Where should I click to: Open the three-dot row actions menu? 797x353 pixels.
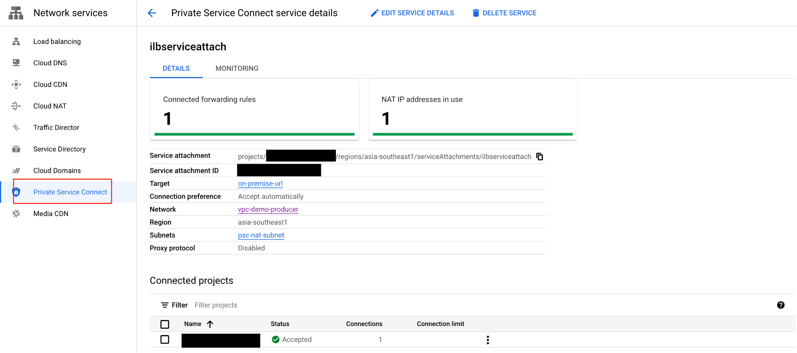[488, 340]
